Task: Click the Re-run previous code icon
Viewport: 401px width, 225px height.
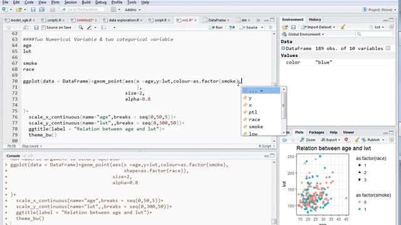Action: (x=232, y=27)
